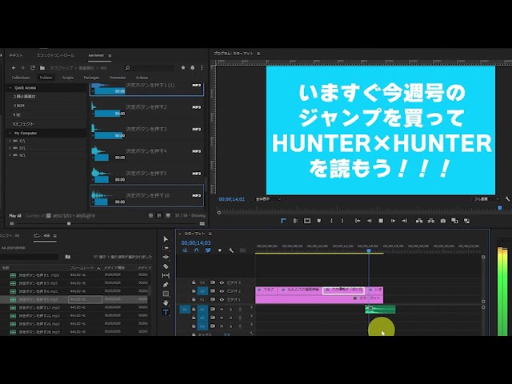
Task: Toggle eye visibility of ビデオ1 track
Action: (x=222, y=299)
